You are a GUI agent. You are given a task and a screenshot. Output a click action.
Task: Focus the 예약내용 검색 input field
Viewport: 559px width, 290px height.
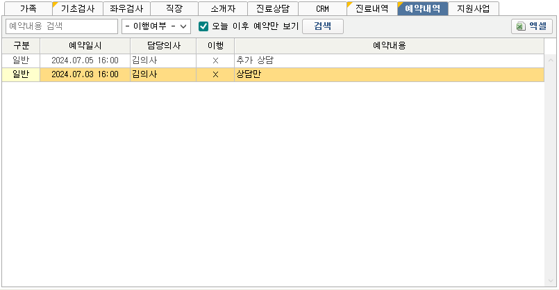pyautogui.click(x=62, y=26)
